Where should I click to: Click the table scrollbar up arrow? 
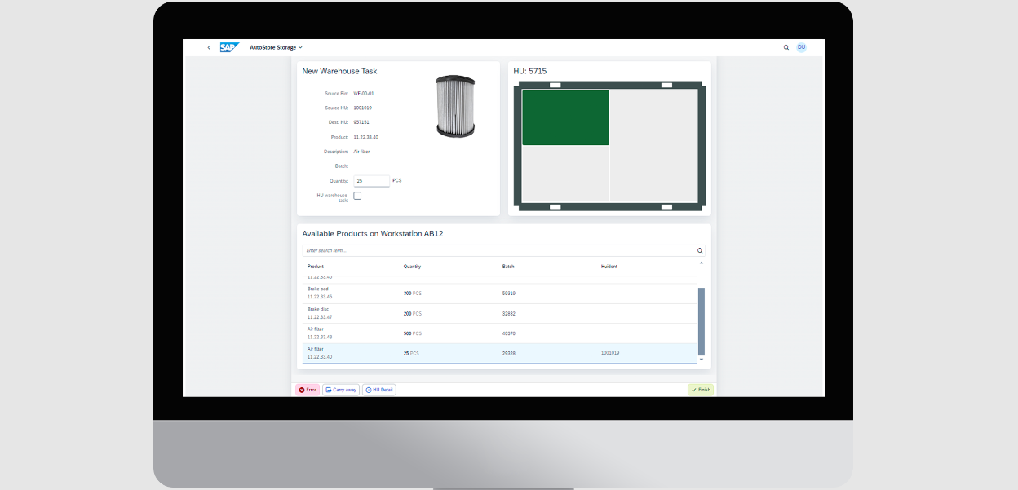tap(702, 263)
